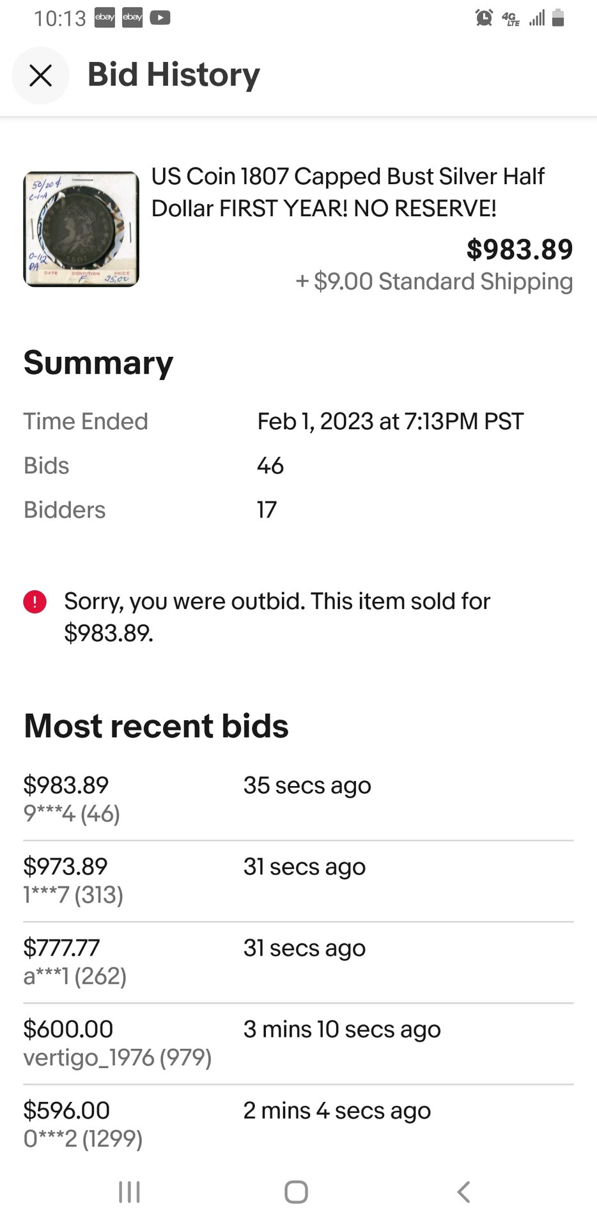
Task: Open the 1807 half dollar coin thumbnail
Action: click(81, 229)
